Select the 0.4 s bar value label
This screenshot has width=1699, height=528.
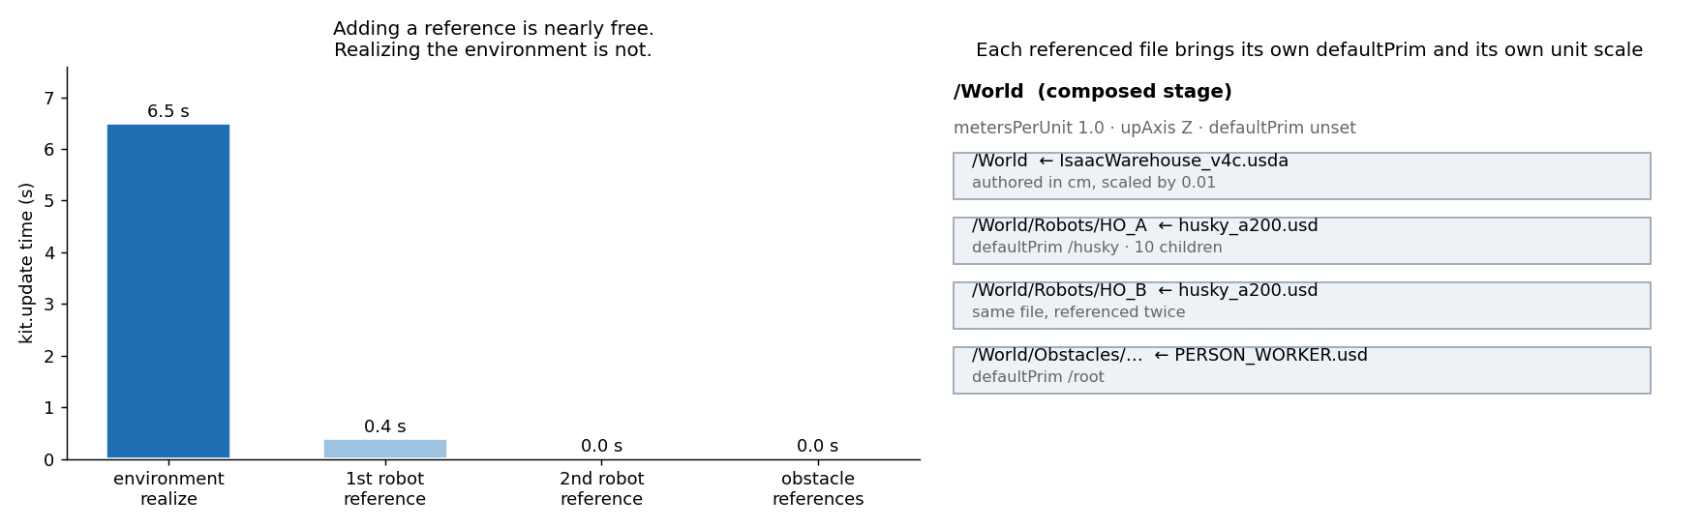[385, 426]
